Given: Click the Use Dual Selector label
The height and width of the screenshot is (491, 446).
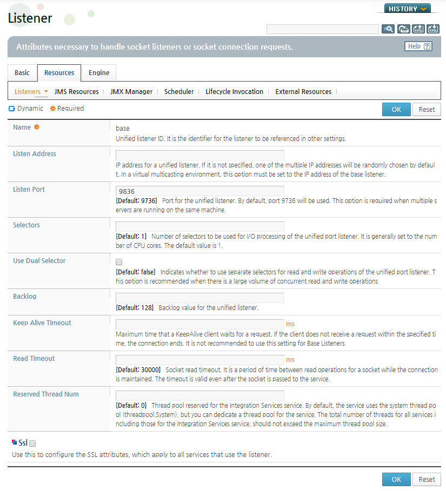Looking at the screenshot, I should [x=39, y=260].
